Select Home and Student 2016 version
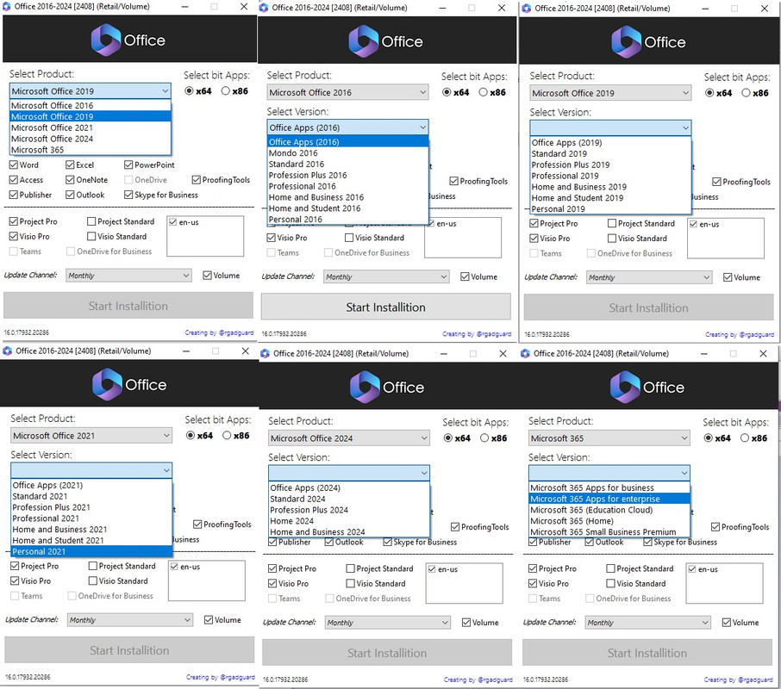 tap(347, 208)
